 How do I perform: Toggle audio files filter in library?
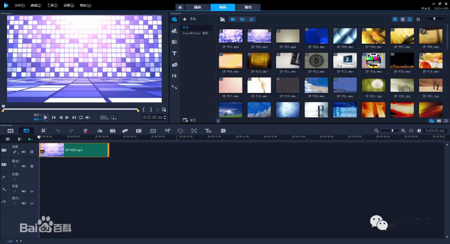click(251, 19)
